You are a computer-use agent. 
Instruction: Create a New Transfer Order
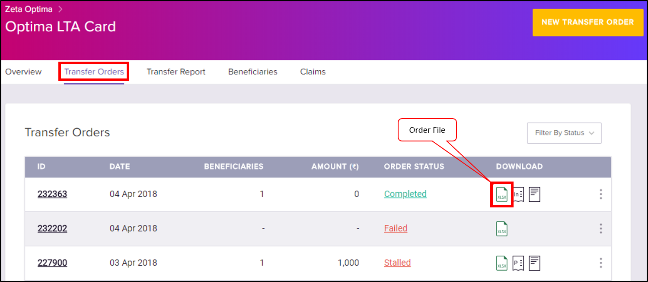click(587, 22)
